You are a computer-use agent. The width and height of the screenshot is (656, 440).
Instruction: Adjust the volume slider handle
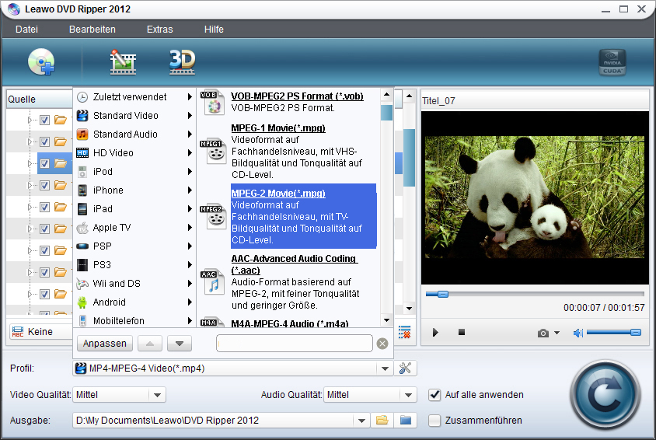(x=635, y=333)
